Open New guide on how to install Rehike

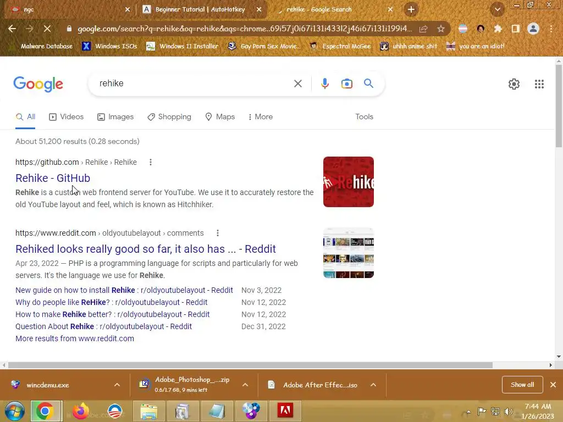point(124,290)
